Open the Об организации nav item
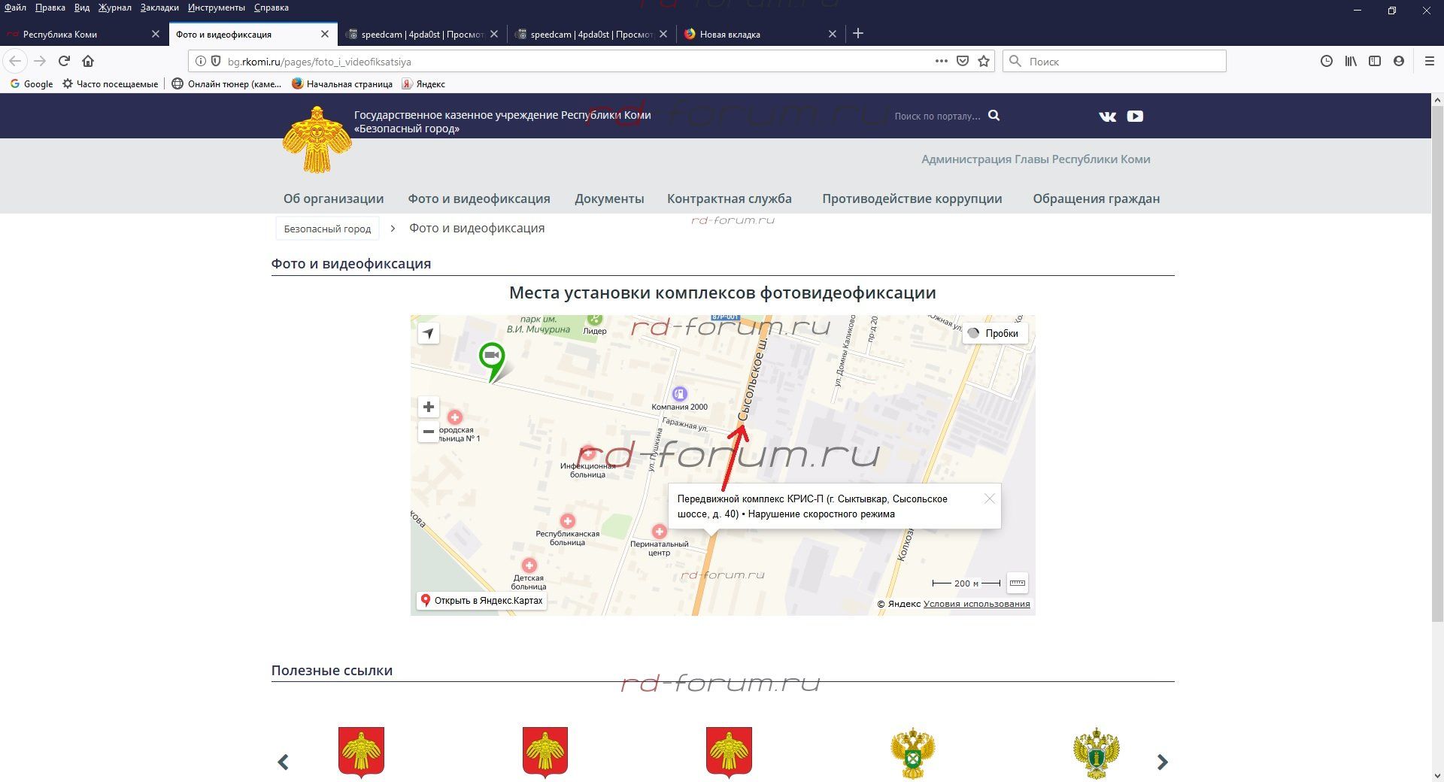 333,199
